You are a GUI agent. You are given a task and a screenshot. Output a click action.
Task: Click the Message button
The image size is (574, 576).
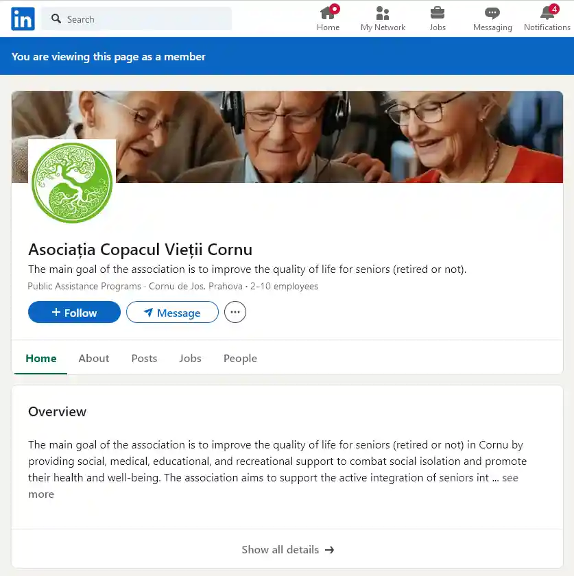172,312
